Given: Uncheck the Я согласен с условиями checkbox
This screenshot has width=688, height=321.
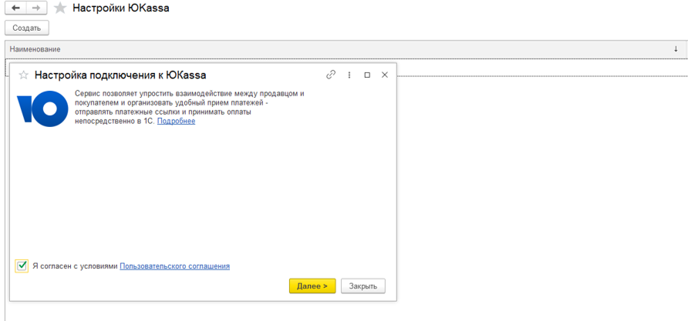Looking at the screenshot, I should 22,266.
